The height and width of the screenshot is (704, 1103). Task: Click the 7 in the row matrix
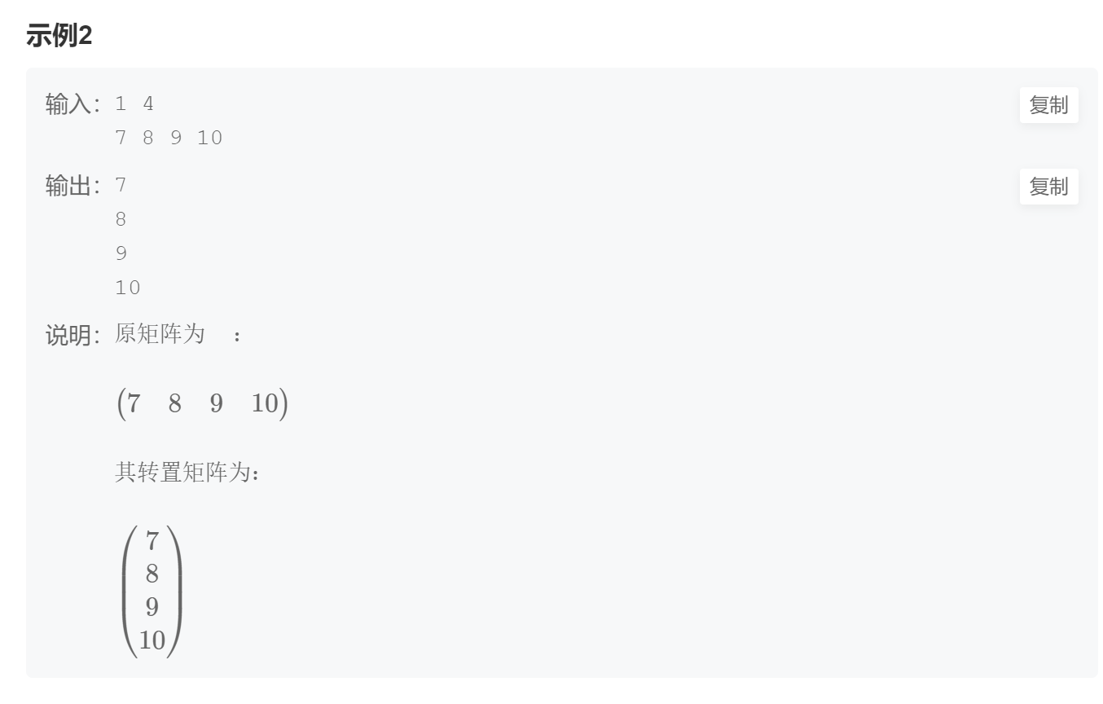(134, 403)
